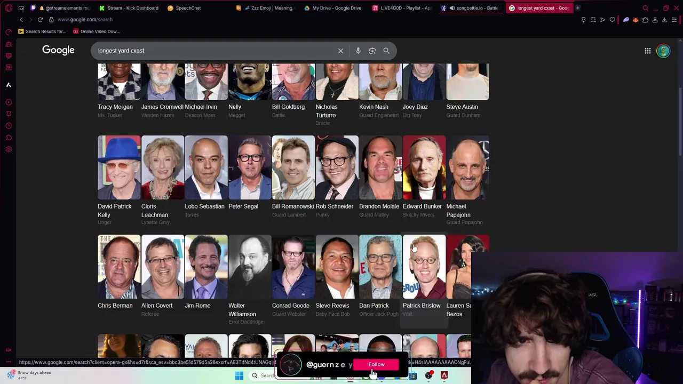Open the red A app on the taskbar

click(444, 375)
